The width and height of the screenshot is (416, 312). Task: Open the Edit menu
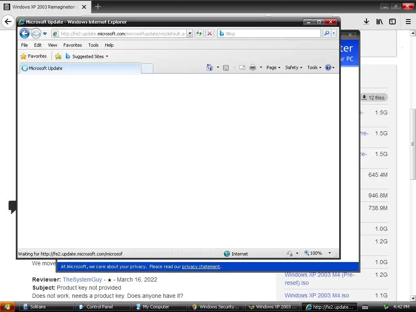[x=38, y=45]
